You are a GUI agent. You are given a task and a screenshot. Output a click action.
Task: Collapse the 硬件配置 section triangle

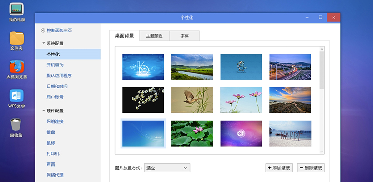point(44,111)
